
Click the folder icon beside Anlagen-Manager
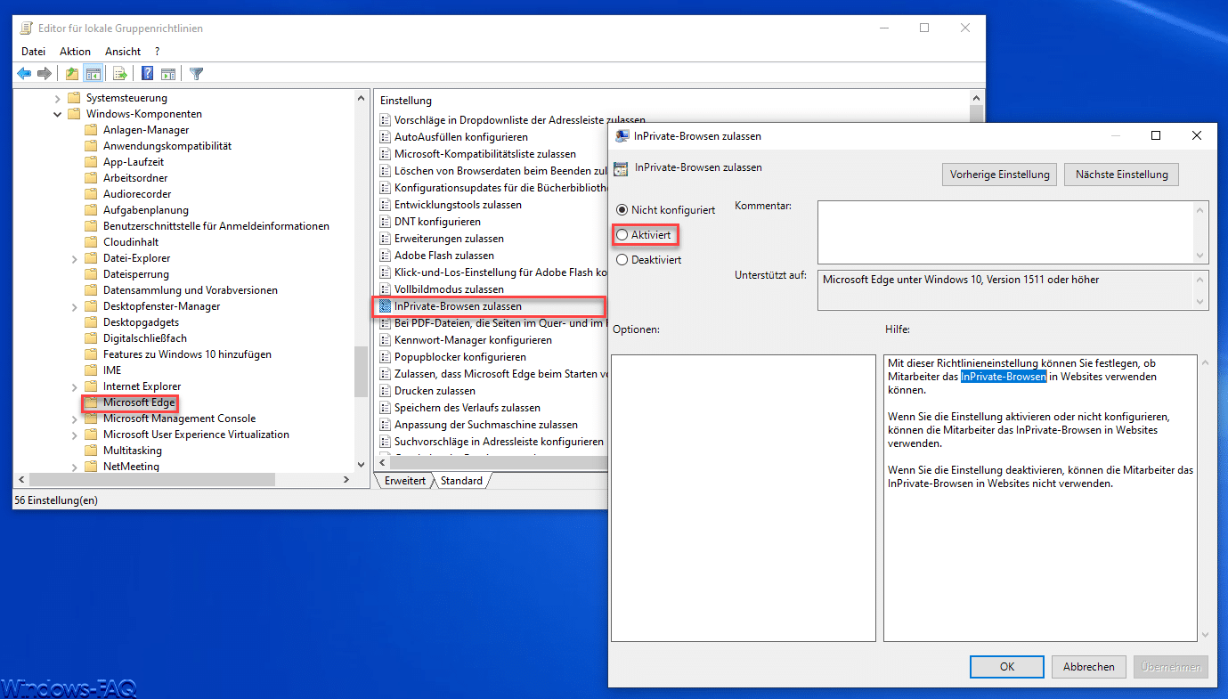[x=90, y=130]
